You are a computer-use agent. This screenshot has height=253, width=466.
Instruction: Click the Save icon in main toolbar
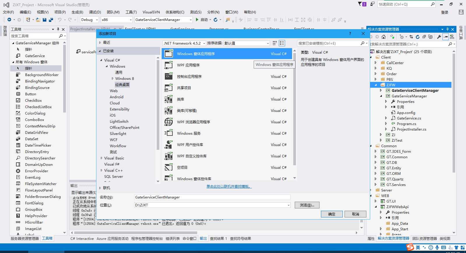pyautogui.click(x=45, y=20)
